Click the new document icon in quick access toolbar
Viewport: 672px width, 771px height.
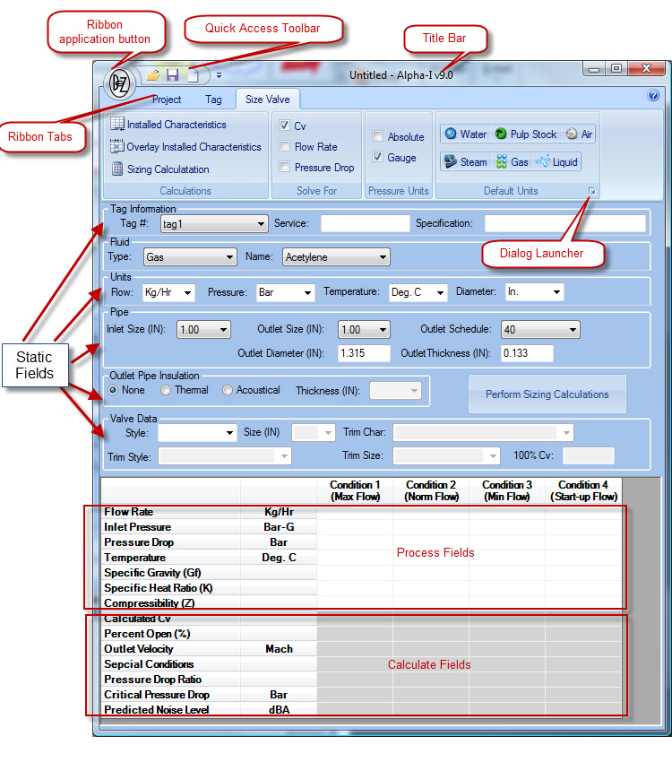pyautogui.click(x=194, y=74)
